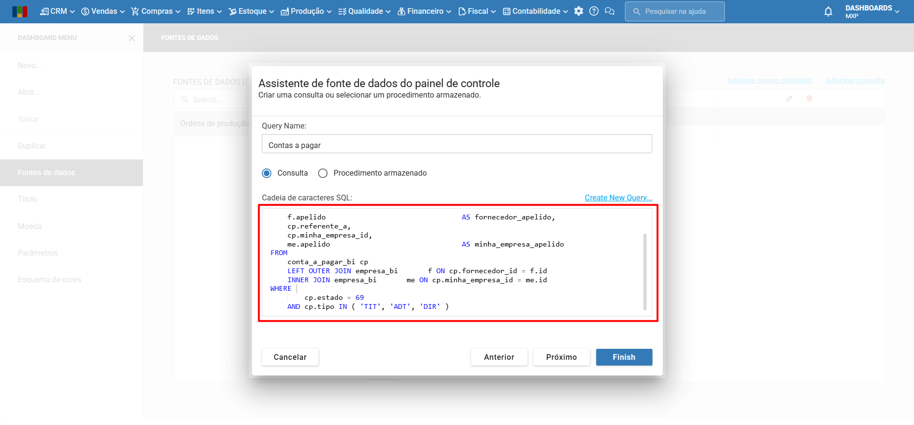The image size is (914, 425).
Task: Click the settings gear icon
Action: (x=579, y=11)
